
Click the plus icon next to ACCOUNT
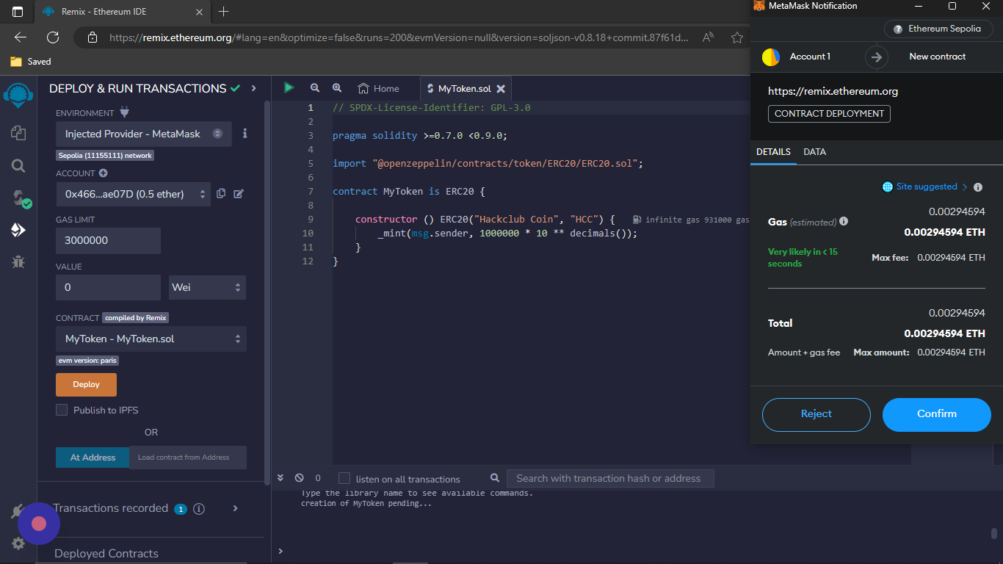click(x=104, y=173)
